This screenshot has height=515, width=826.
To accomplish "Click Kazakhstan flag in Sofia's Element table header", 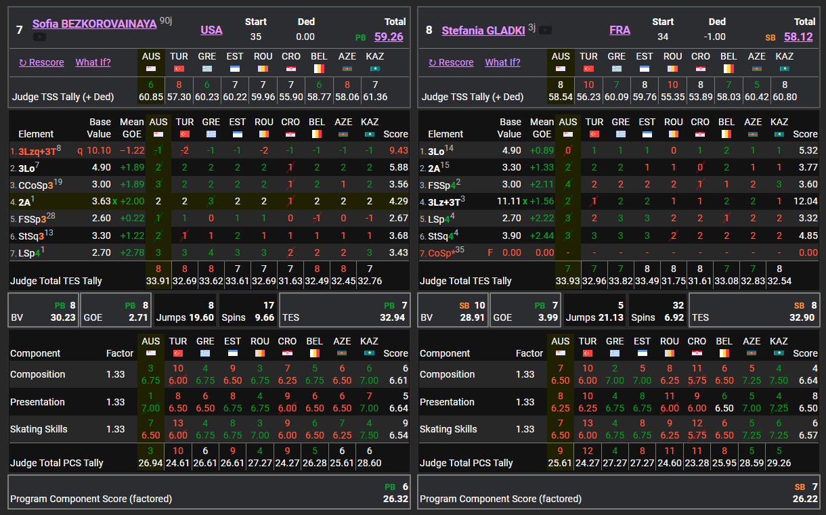I will coord(370,134).
